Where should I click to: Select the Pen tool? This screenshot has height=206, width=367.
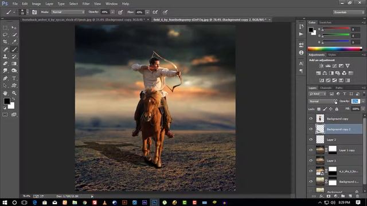(x=5, y=78)
